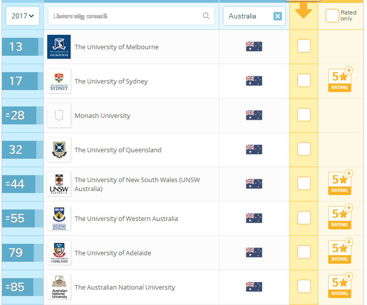
Task: Click Australia flag in UNSW row
Action: coord(254,184)
